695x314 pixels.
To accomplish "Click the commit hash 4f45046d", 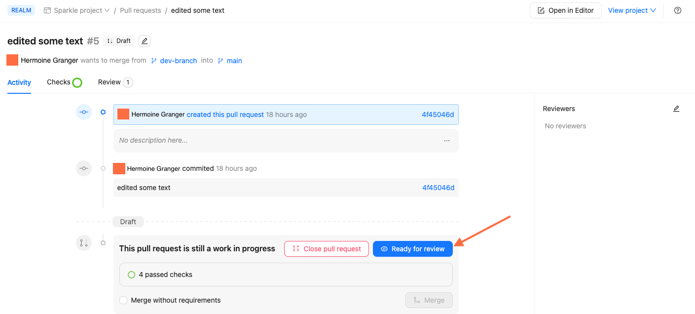I will pyautogui.click(x=438, y=114).
